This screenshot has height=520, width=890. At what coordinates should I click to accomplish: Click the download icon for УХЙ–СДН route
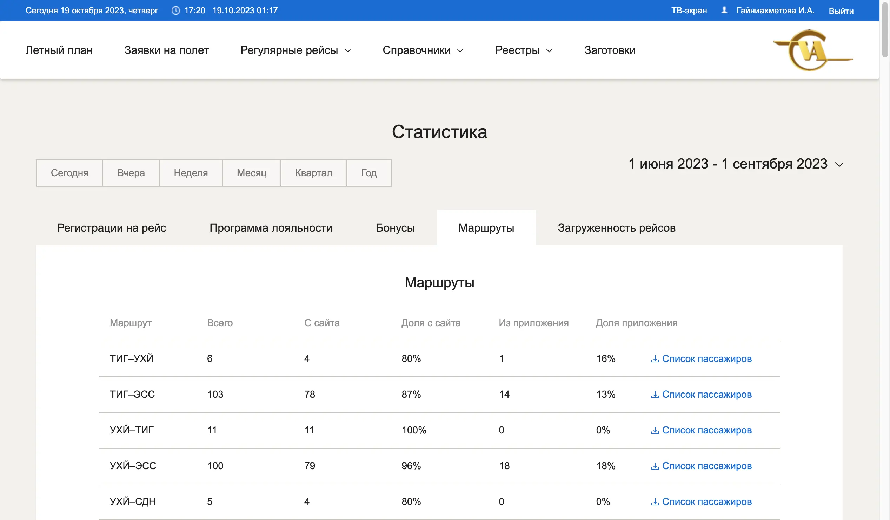point(655,501)
